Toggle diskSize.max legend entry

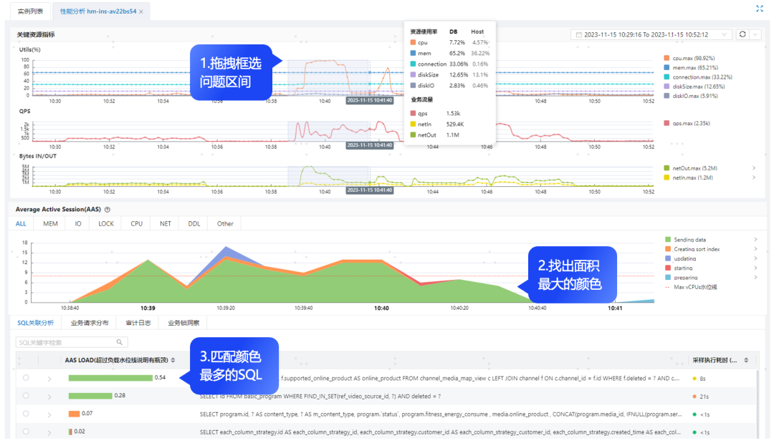click(x=694, y=86)
